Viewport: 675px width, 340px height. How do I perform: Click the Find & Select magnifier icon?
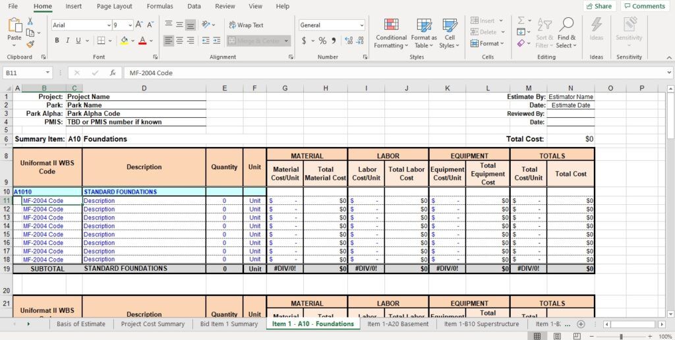pyautogui.click(x=566, y=25)
